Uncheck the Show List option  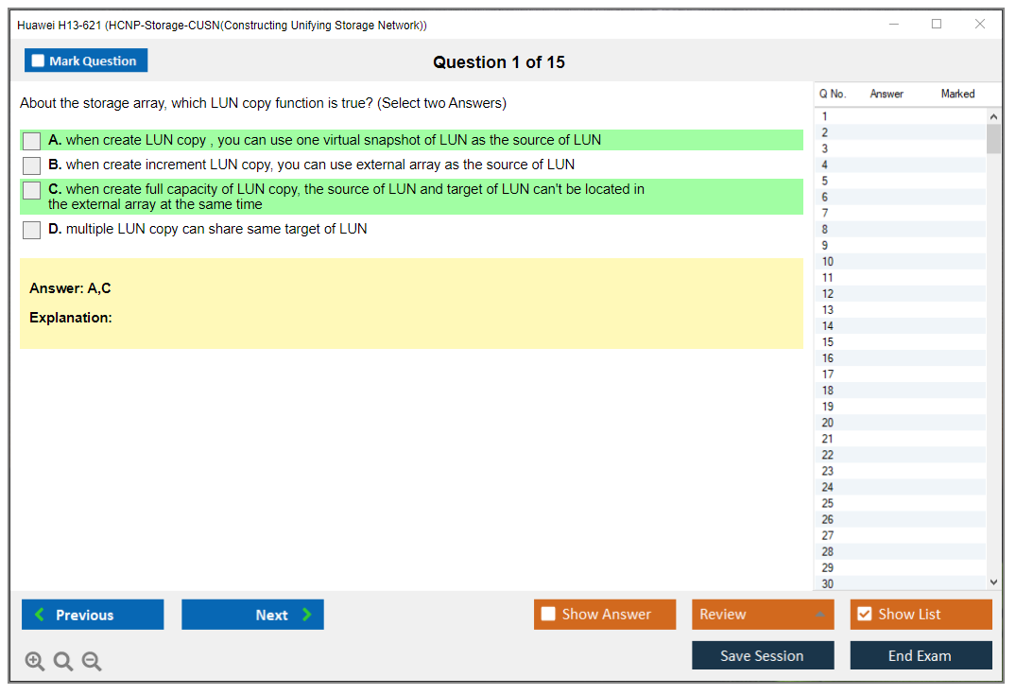(x=864, y=615)
